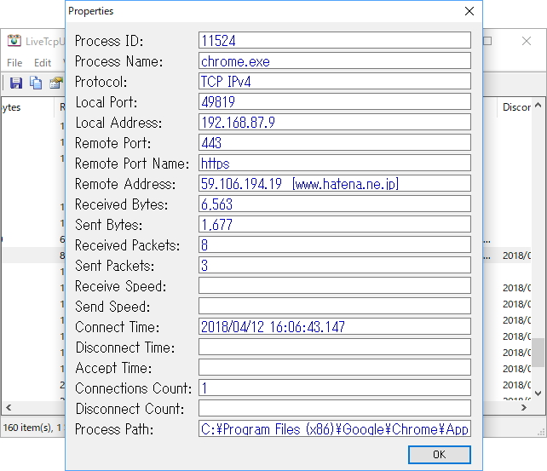
Task: Click the 'Connect Time:' label
Action: (118, 327)
